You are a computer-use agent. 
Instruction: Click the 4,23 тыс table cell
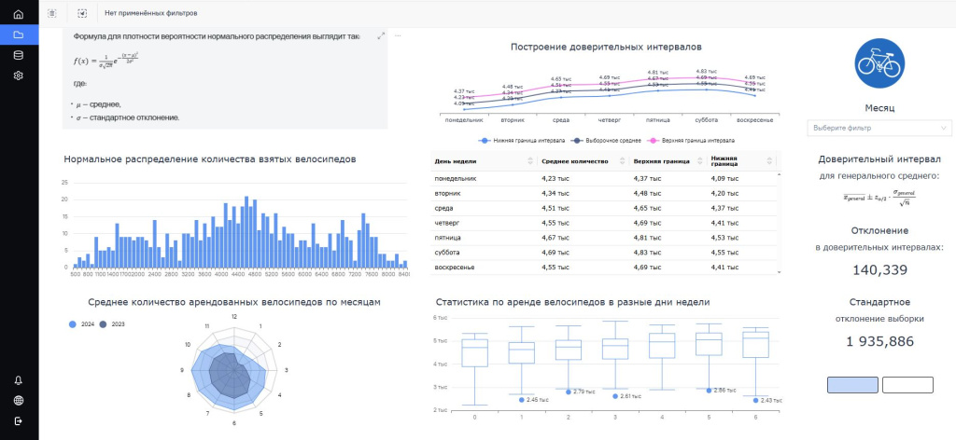point(555,178)
